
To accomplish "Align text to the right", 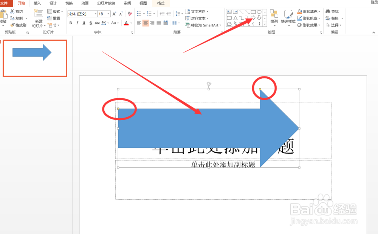I will (x=152, y=23).
